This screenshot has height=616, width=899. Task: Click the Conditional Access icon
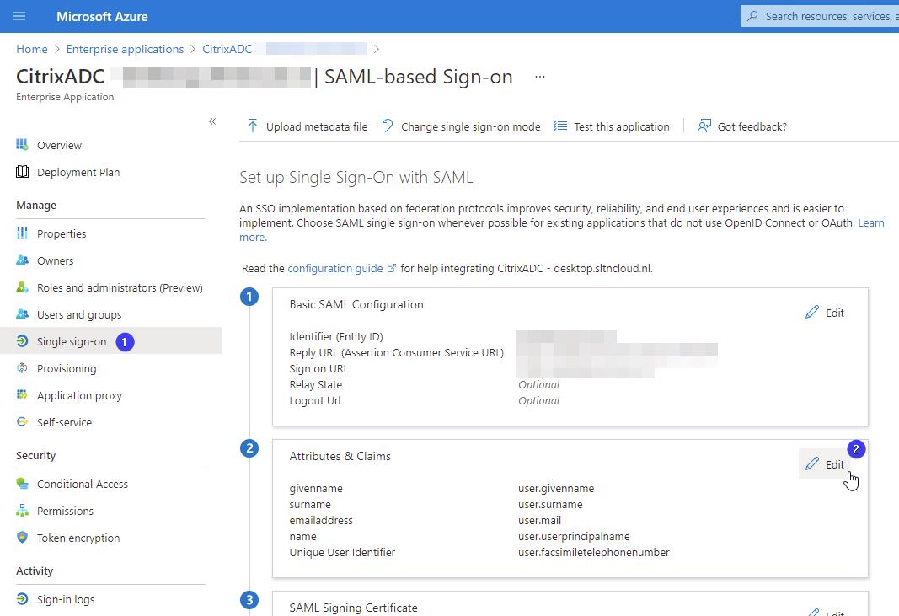pyautogui.click(x=22, y=483)
